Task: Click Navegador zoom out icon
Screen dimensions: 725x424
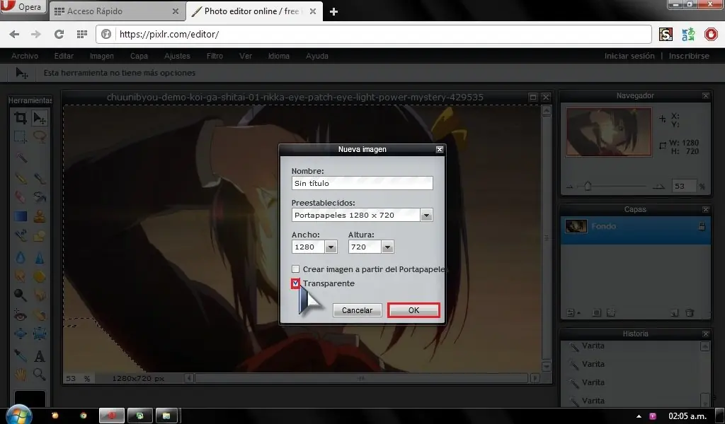Action: [x=570, y=187]
